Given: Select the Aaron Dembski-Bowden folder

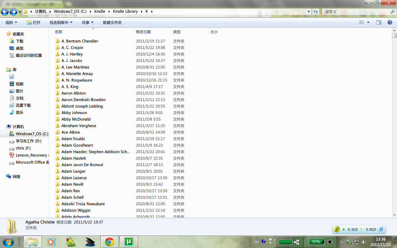Looking at the screenshot, I should pos(83,100).
